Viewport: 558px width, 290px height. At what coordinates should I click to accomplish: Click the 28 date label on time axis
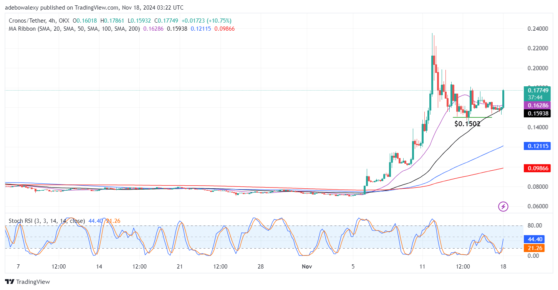tap(261, 267)
